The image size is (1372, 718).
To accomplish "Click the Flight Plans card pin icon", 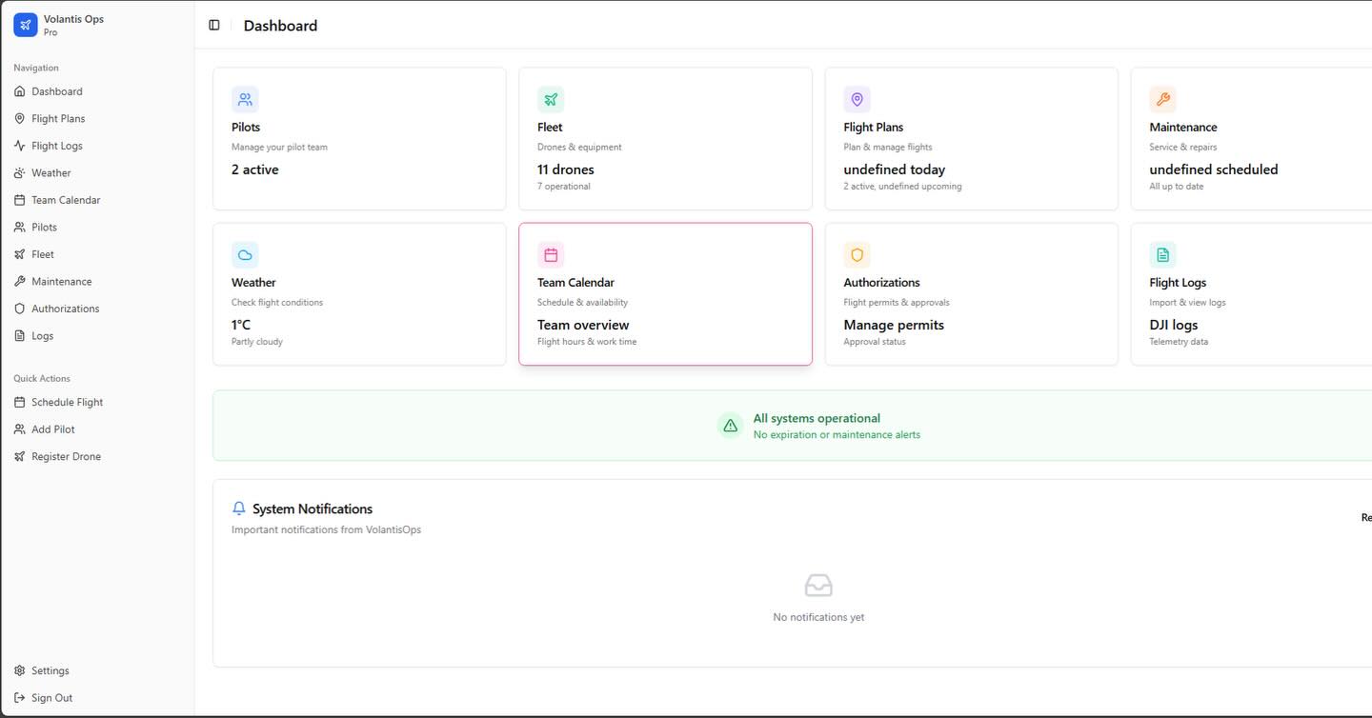I will 857,99.
